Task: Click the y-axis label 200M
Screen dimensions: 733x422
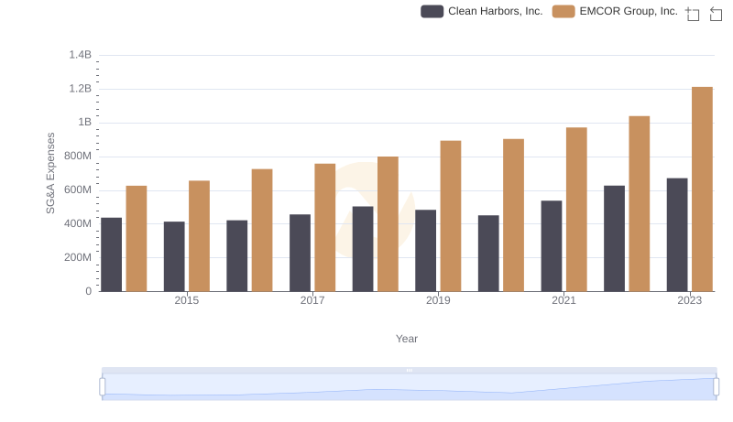Action: point(78,257)
